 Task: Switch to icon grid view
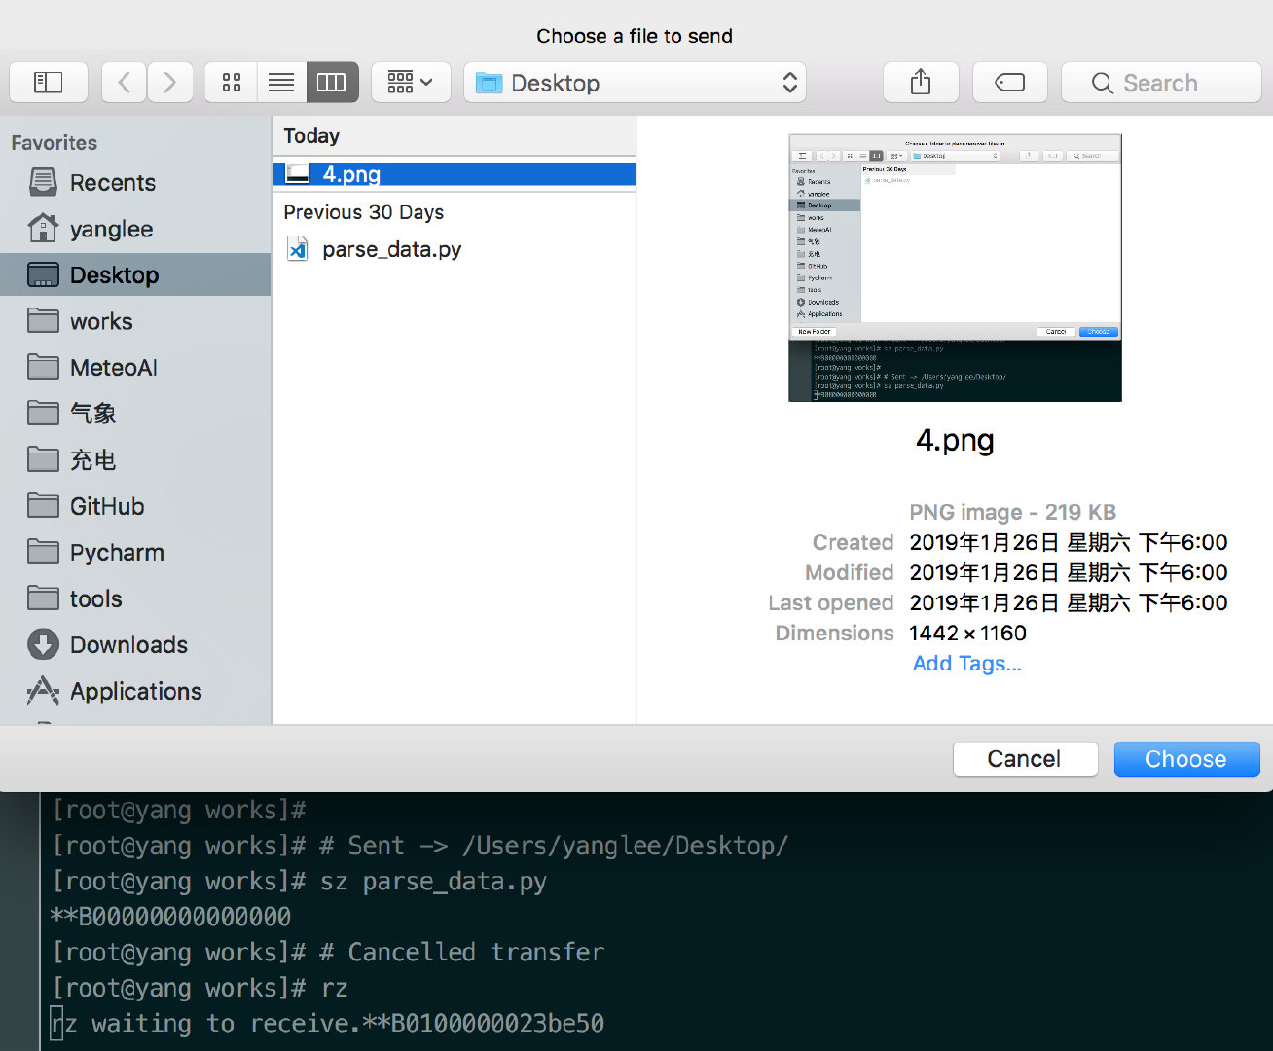point(232,83)
